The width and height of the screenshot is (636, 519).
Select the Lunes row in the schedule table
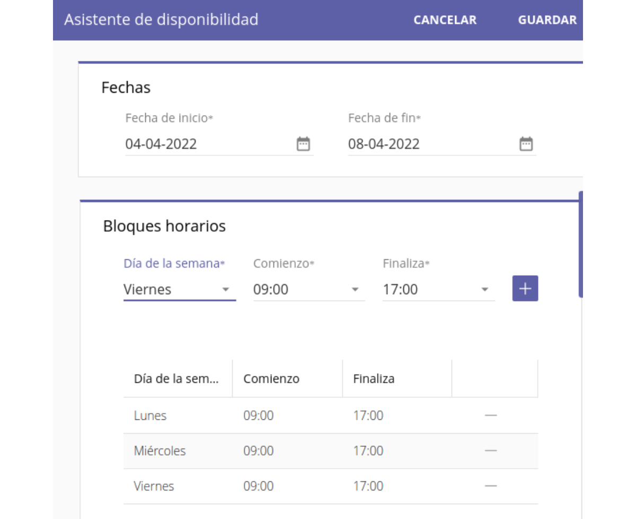coord(265,415)
